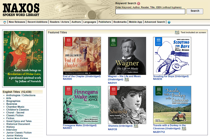Open the Scouting for Boys cover
210x139 pixels.
[172, 56]
